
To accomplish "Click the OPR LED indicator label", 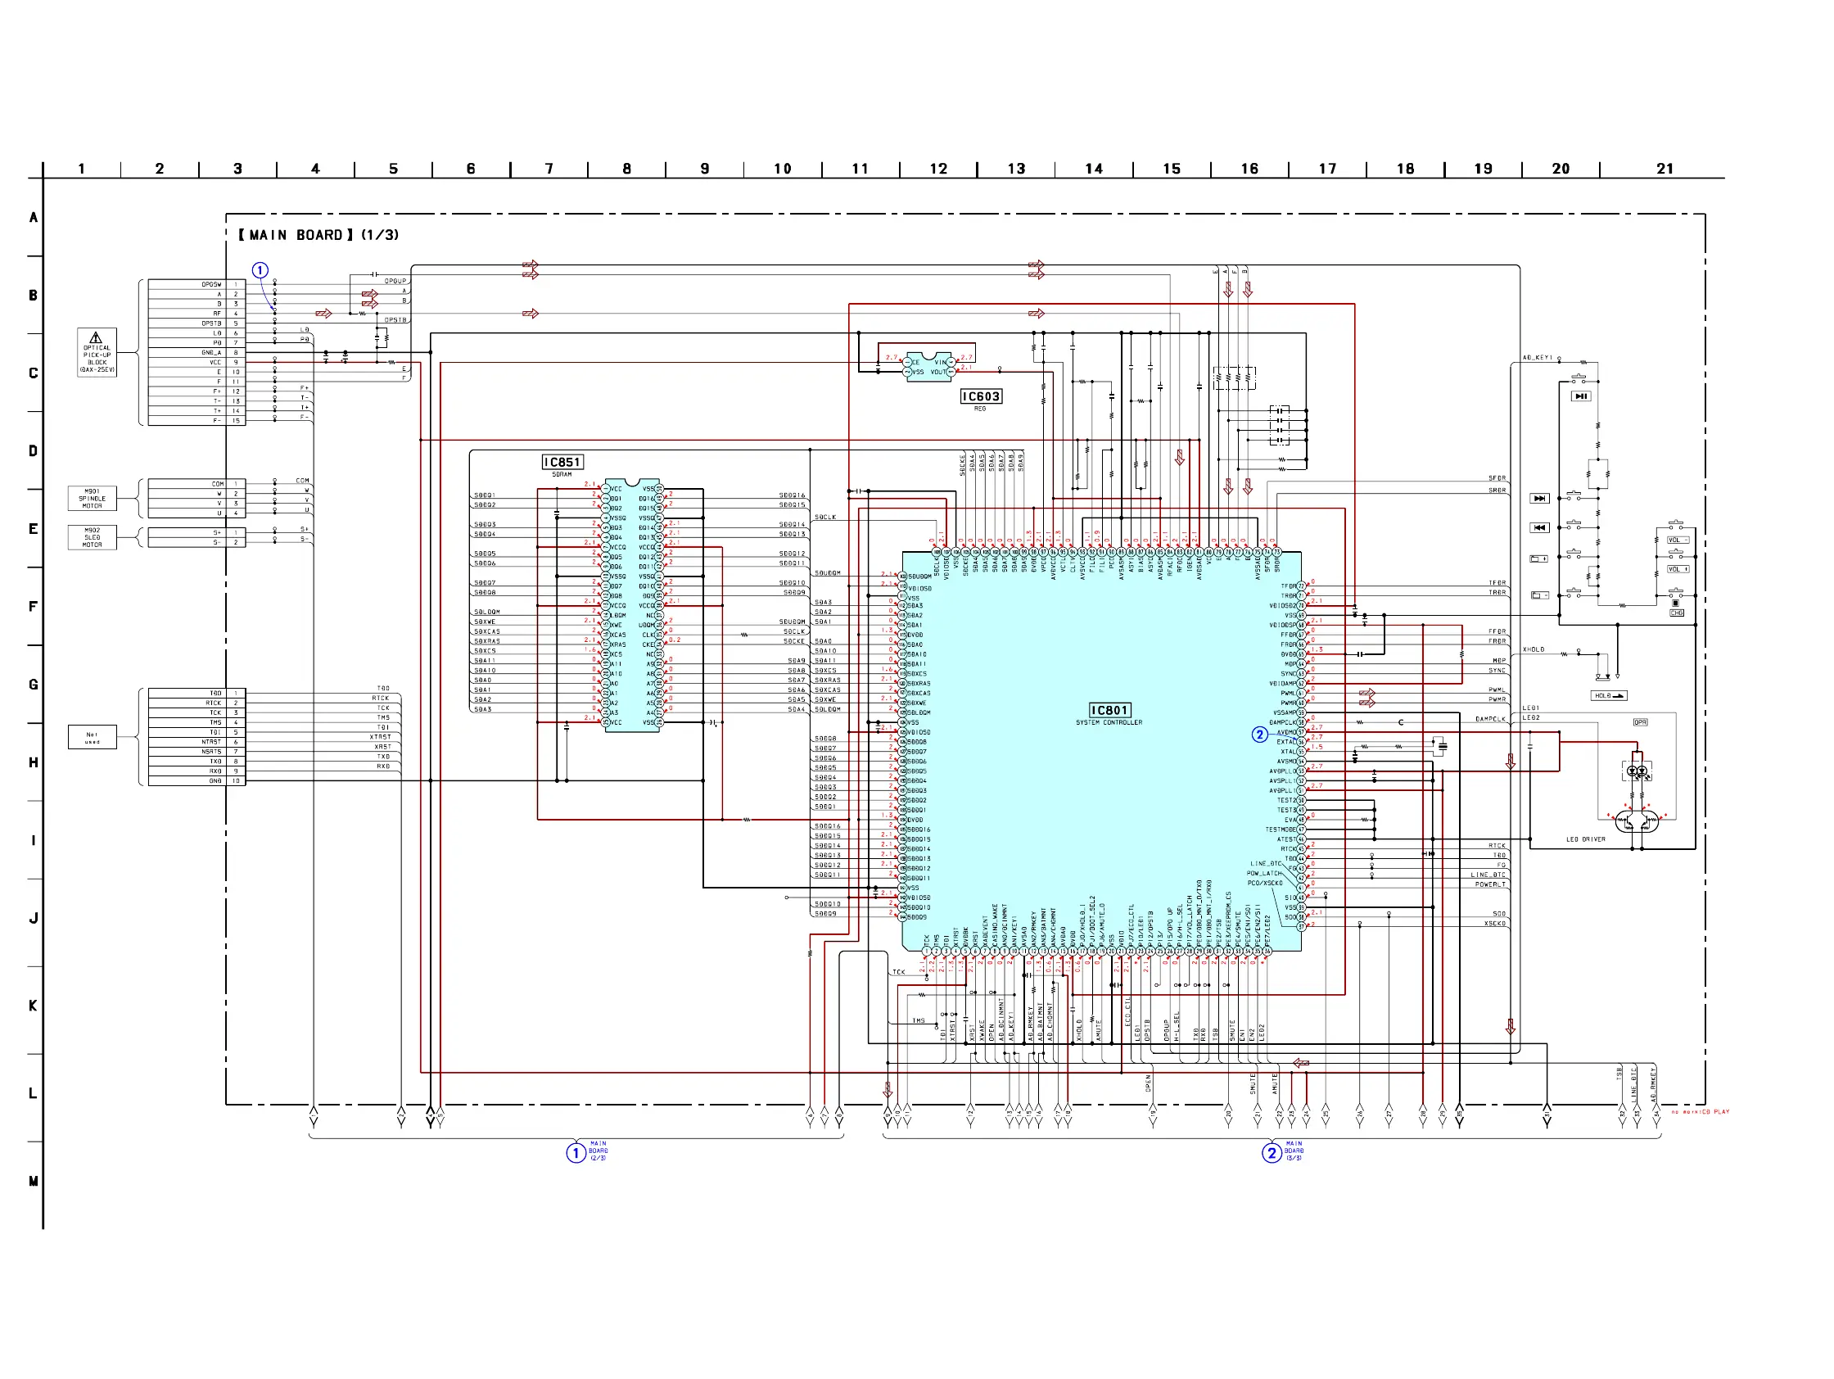I will 1640,722.
